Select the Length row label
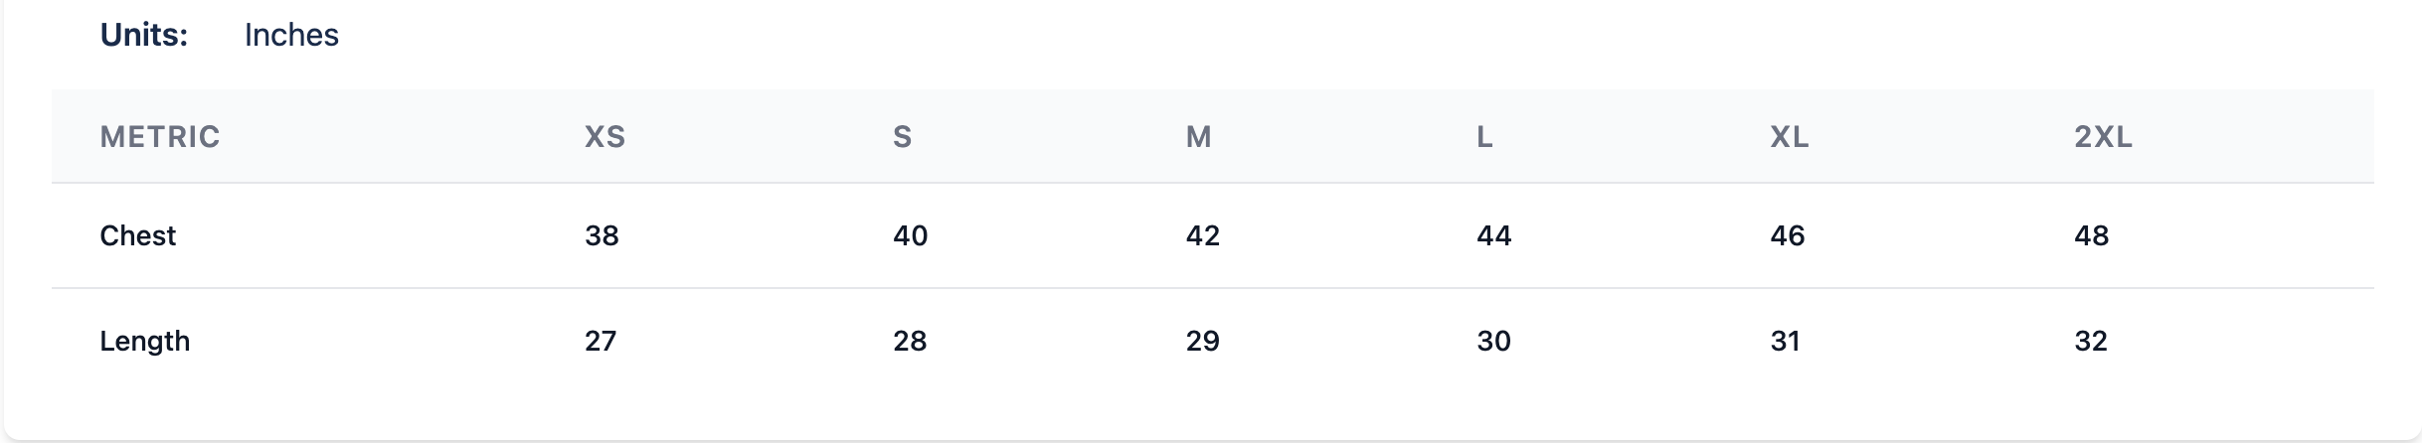Image resolution: width=2422 pixels, height=443 pixels. (x=145, y=341)
